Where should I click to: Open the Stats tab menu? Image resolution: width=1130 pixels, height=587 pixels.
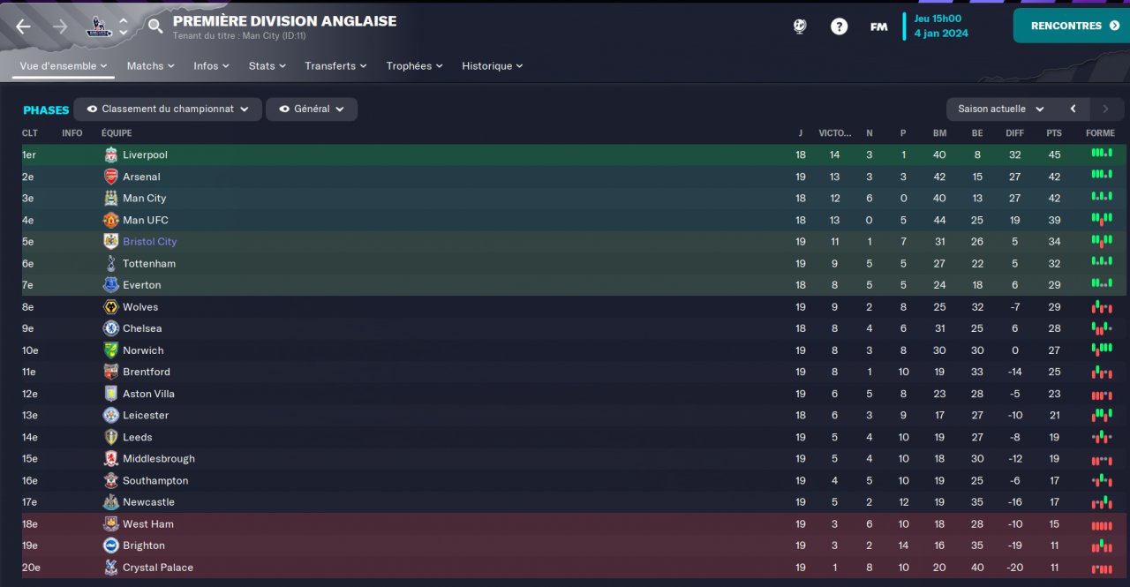(x=267, y=66)
